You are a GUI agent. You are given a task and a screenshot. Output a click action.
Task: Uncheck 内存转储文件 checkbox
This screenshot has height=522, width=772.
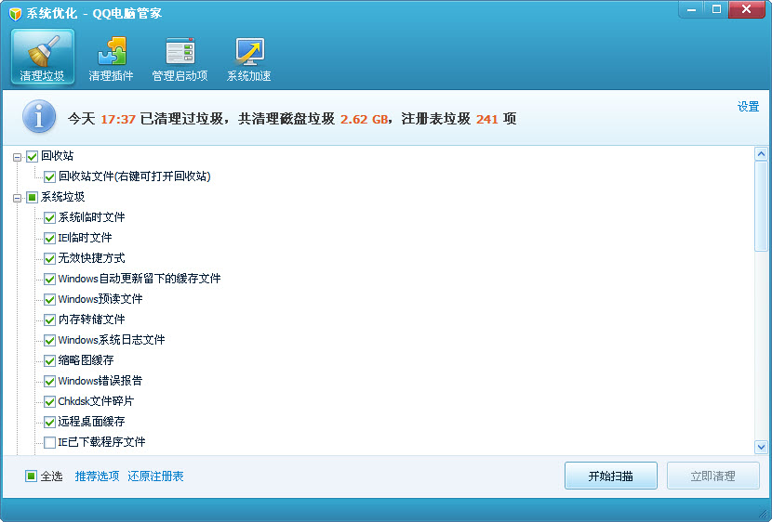pyautogui.click(x=49, y=320)
